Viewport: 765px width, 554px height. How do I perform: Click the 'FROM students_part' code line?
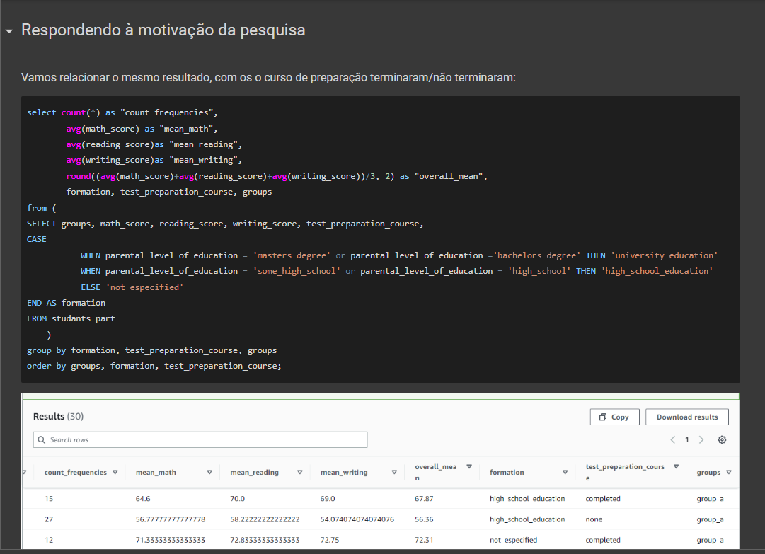point(71,318)
